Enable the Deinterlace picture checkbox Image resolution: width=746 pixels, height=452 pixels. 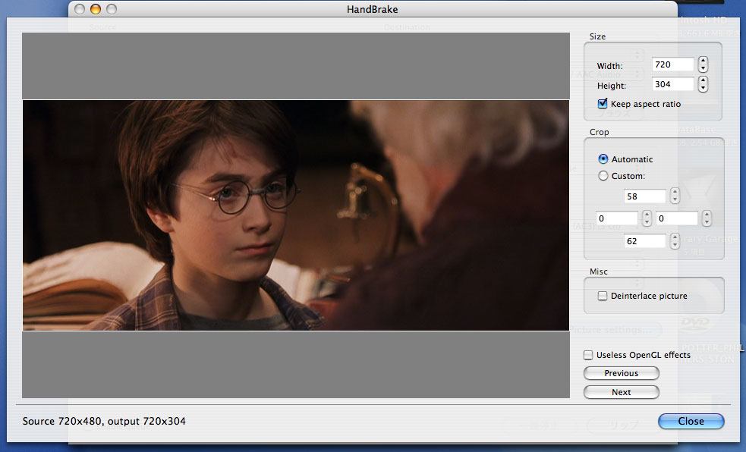click(x=603, y=296)
